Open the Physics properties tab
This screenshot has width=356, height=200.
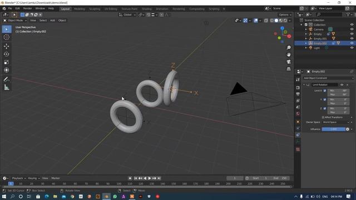[x=298, y=128]
